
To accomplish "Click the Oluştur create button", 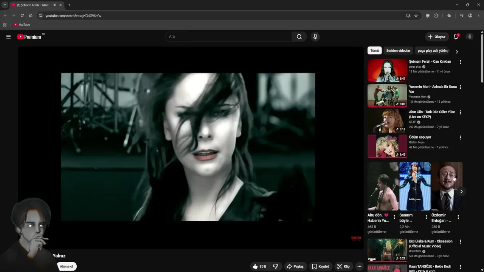I will pos(437,37).
